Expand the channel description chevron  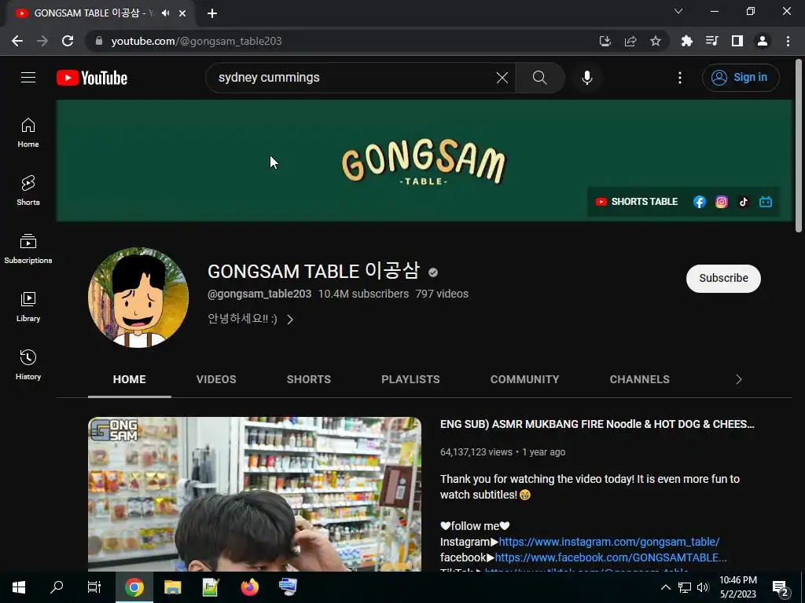(290, 320)
